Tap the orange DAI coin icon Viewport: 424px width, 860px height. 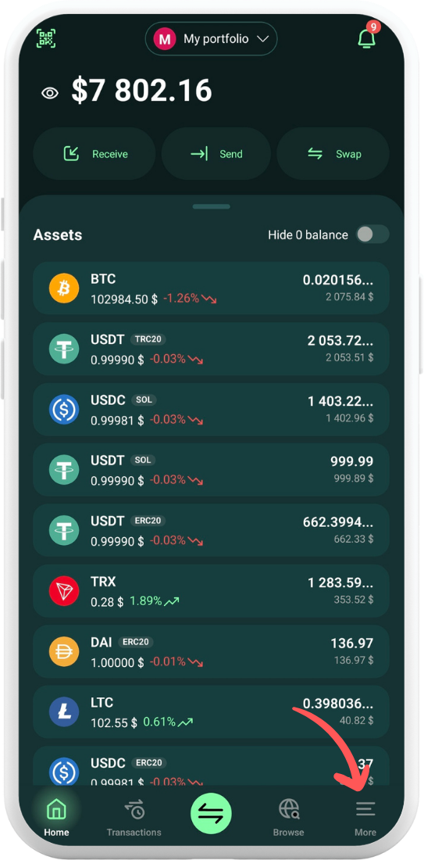(x=64, y=651)
